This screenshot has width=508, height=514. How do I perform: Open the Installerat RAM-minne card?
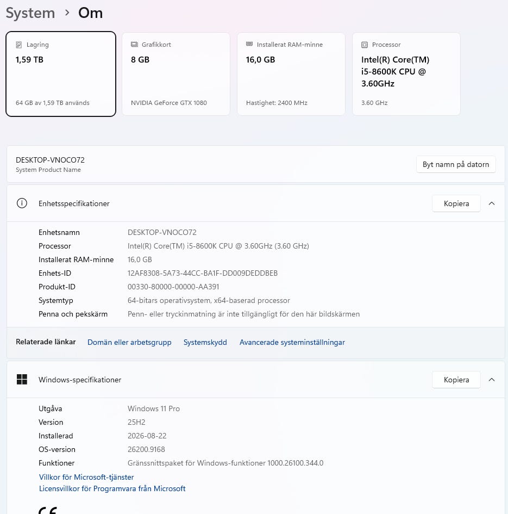click(x=291, y=74)
